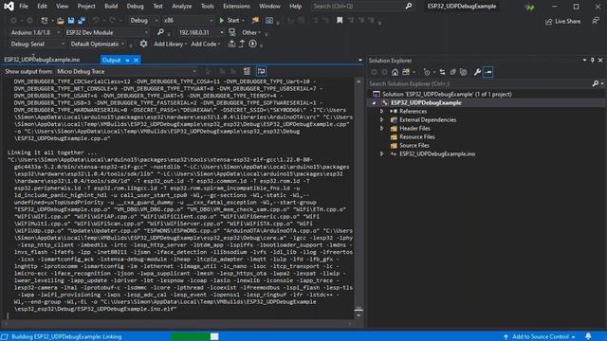Click the screenshot/camera icon in the toolbar

coord(269,20)
